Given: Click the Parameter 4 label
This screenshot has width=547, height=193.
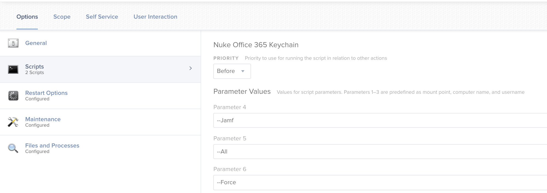Looking at the screenshot, I should tap(230, 107).
